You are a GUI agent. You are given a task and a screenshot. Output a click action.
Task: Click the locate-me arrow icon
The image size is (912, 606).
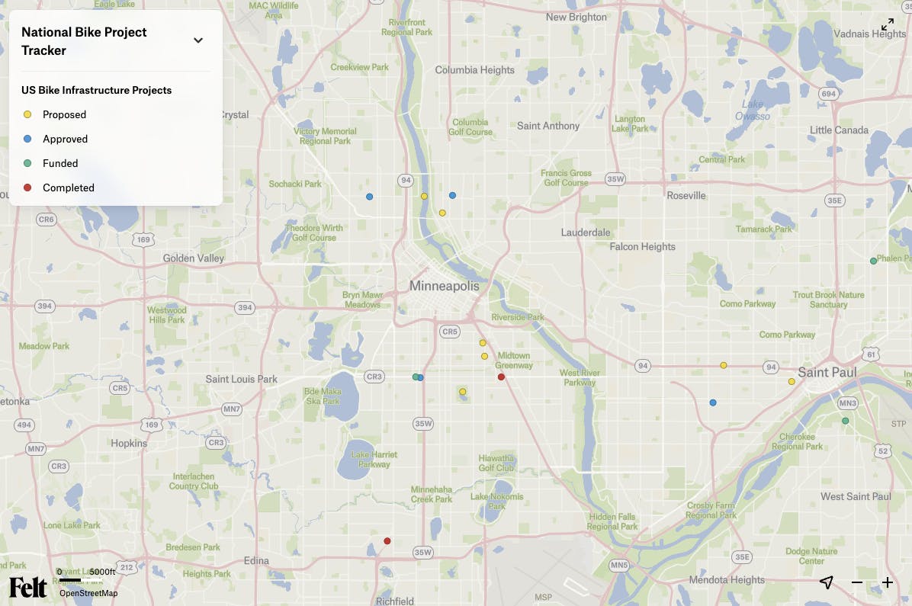point(827,582)
